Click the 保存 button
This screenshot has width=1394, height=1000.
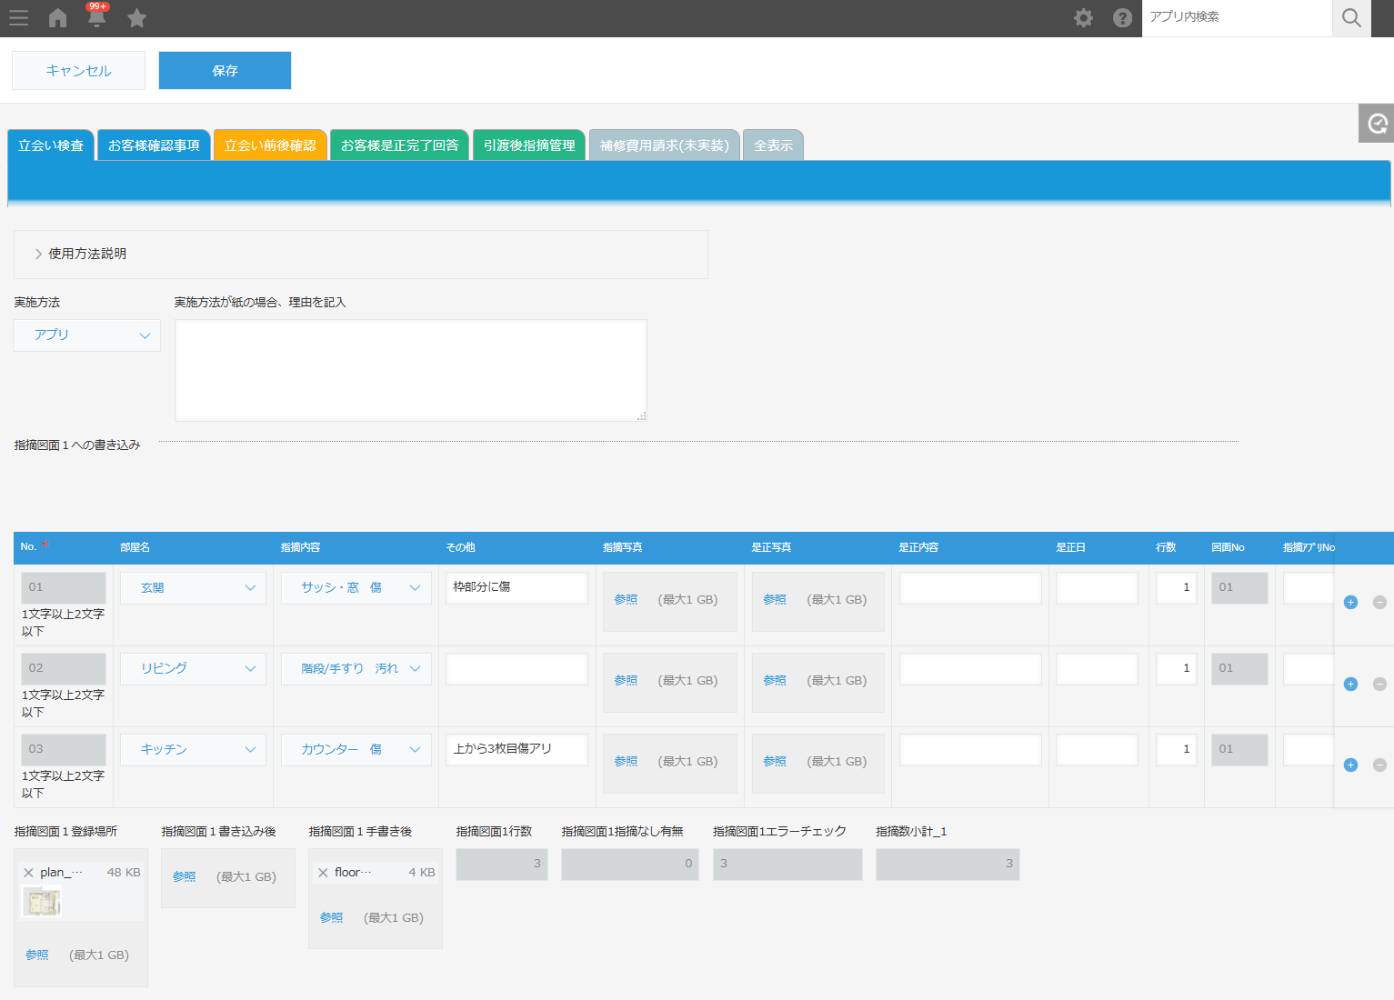(225, 71)
